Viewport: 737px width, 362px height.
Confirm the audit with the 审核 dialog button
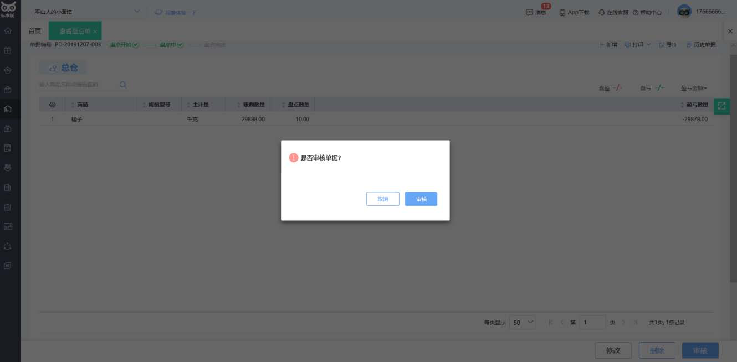point(421,199)
